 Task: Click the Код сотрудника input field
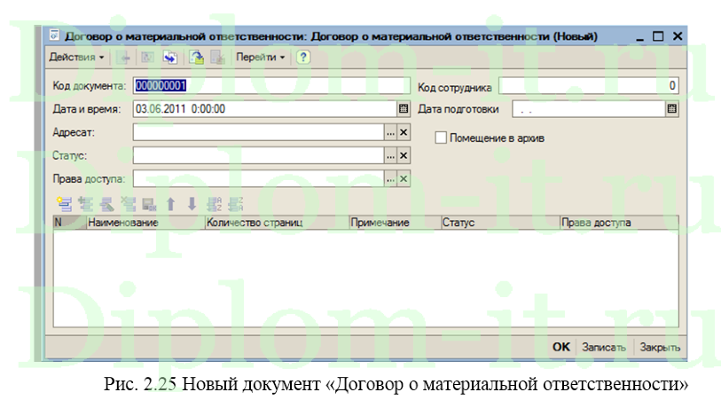tap(589, 85)
